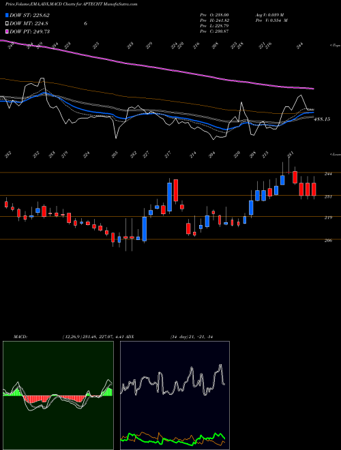The height and width of the screenshot is (450, 341).
Task: Click the blue DOW ST legend swatch
Action: click(7, 15)
